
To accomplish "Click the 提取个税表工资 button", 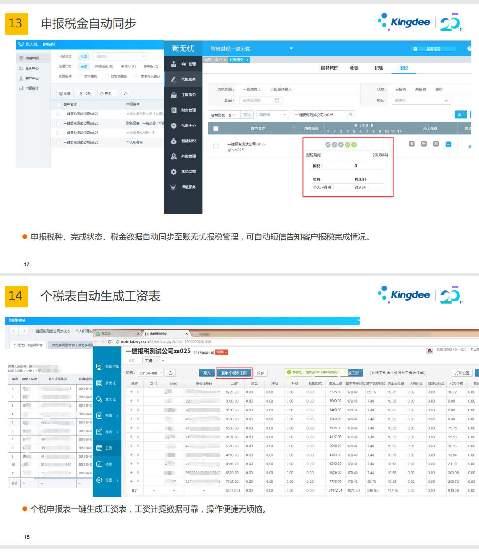I will tap(234, 372).
